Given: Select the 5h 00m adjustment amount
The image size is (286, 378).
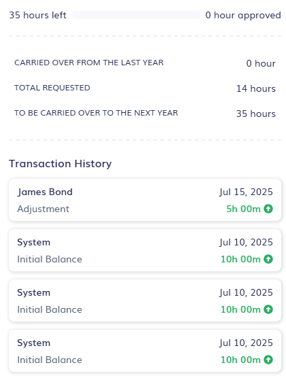Looking at the screenshot, I should 243,209.
